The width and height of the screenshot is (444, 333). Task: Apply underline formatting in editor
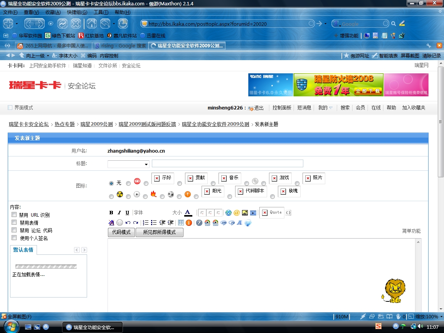pyautogui.click(x=127, y=213)
